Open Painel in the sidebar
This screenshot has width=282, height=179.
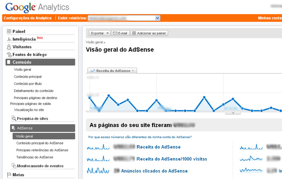coord(19,31)
